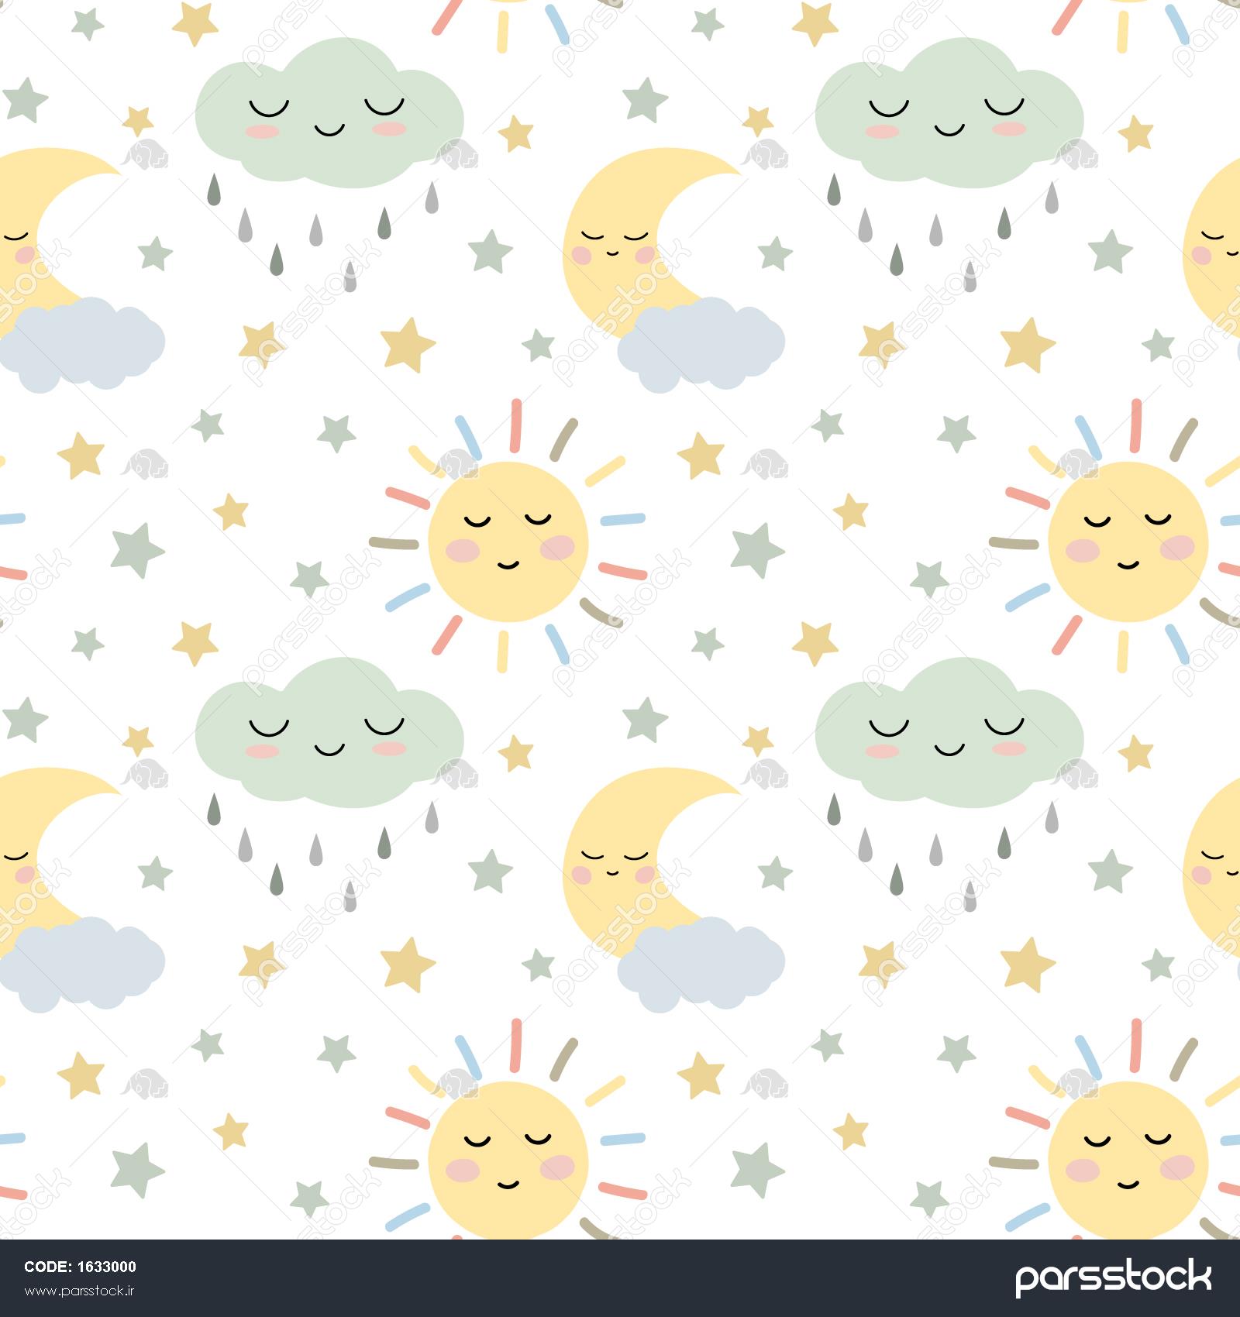Select the top-left sleeping green rain cloud
The image size is (1240, 1317).
point(329,114)
